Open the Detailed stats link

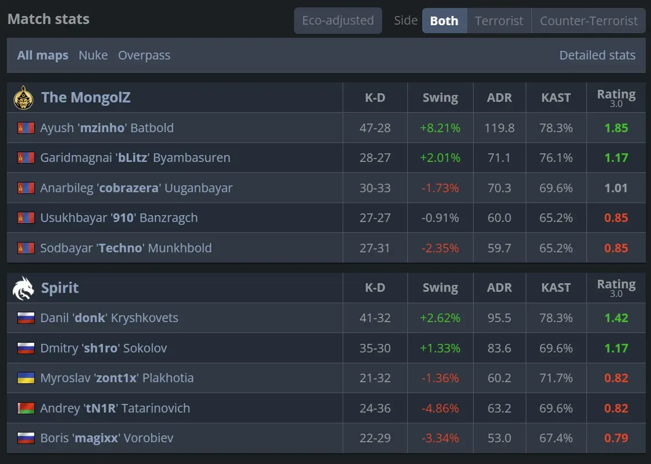point(597,55)
